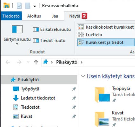The image size is (135, 127).
Task: Unpin Työpöytä using its sidebar pin icon
Action: (x=74, y=89)
